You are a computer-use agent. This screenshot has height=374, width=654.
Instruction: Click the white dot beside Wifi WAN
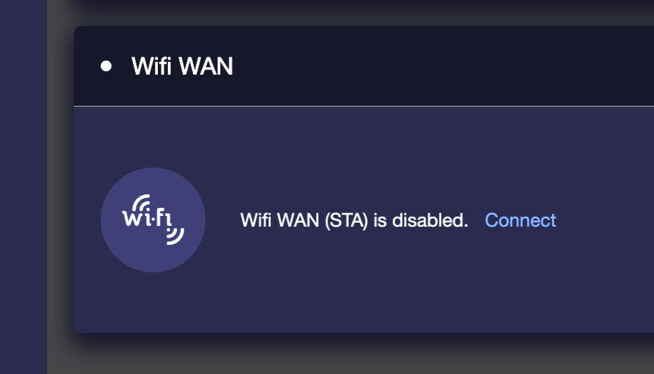pyautogui.click(x=106, y=66)
